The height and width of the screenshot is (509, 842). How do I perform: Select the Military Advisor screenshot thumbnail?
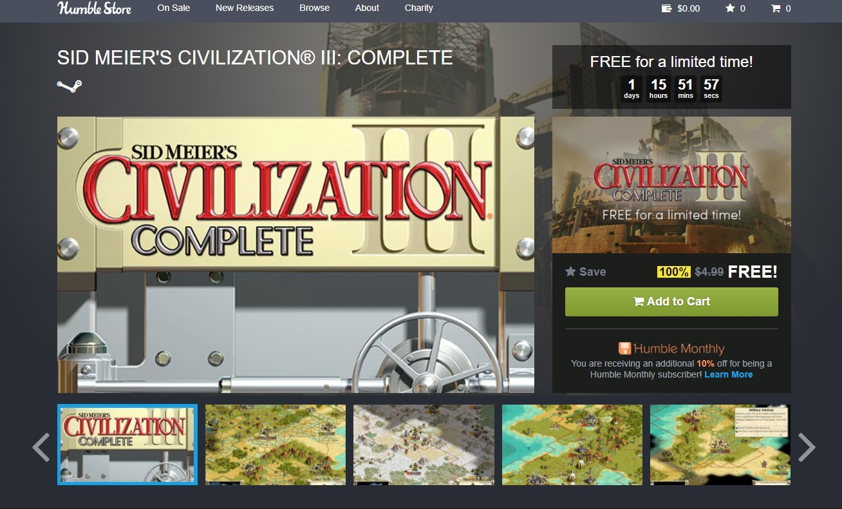pos(720,445)
